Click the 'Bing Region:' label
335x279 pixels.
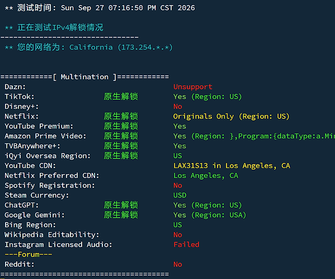pos(30,225)
